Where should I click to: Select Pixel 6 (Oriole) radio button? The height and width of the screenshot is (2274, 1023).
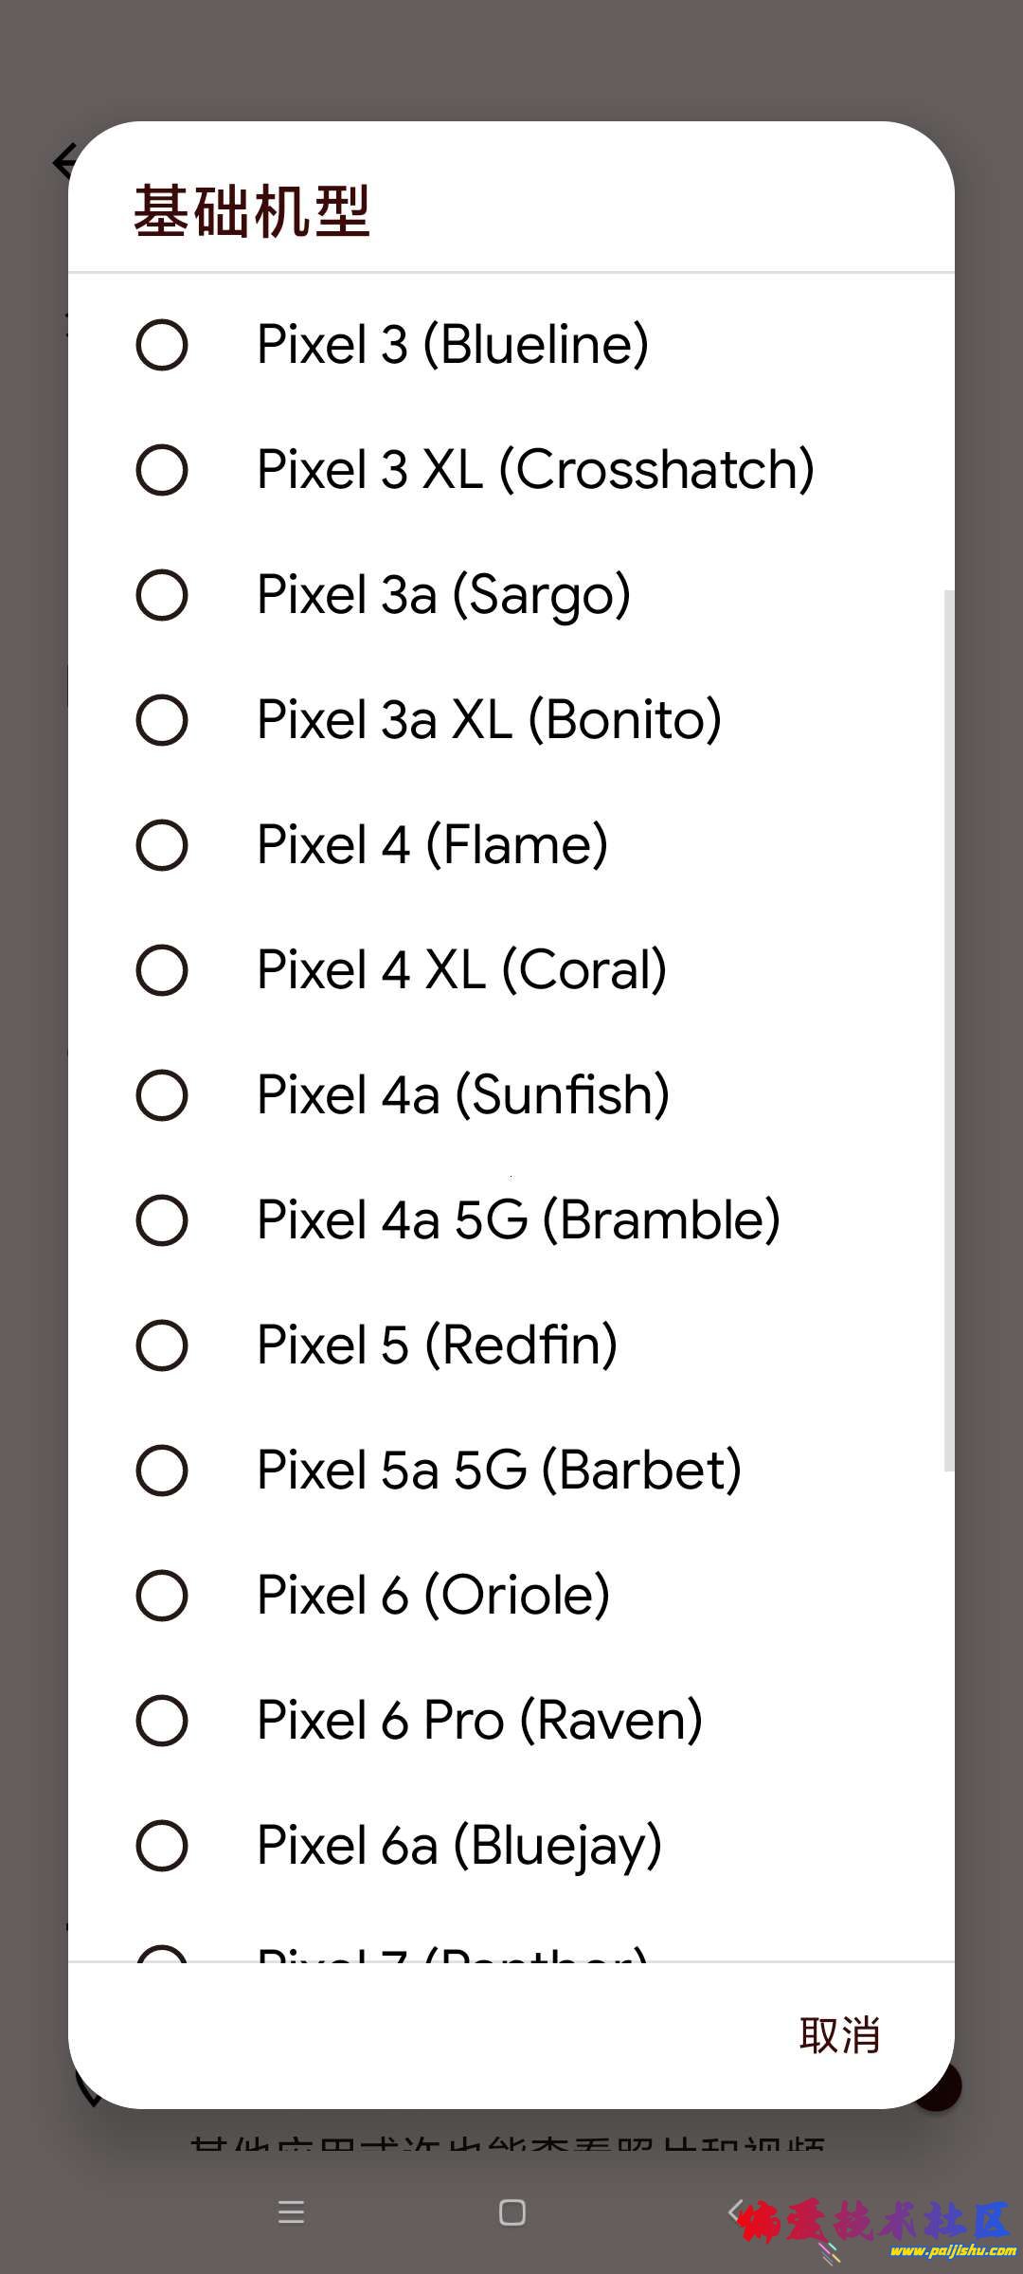[162, 1596]
